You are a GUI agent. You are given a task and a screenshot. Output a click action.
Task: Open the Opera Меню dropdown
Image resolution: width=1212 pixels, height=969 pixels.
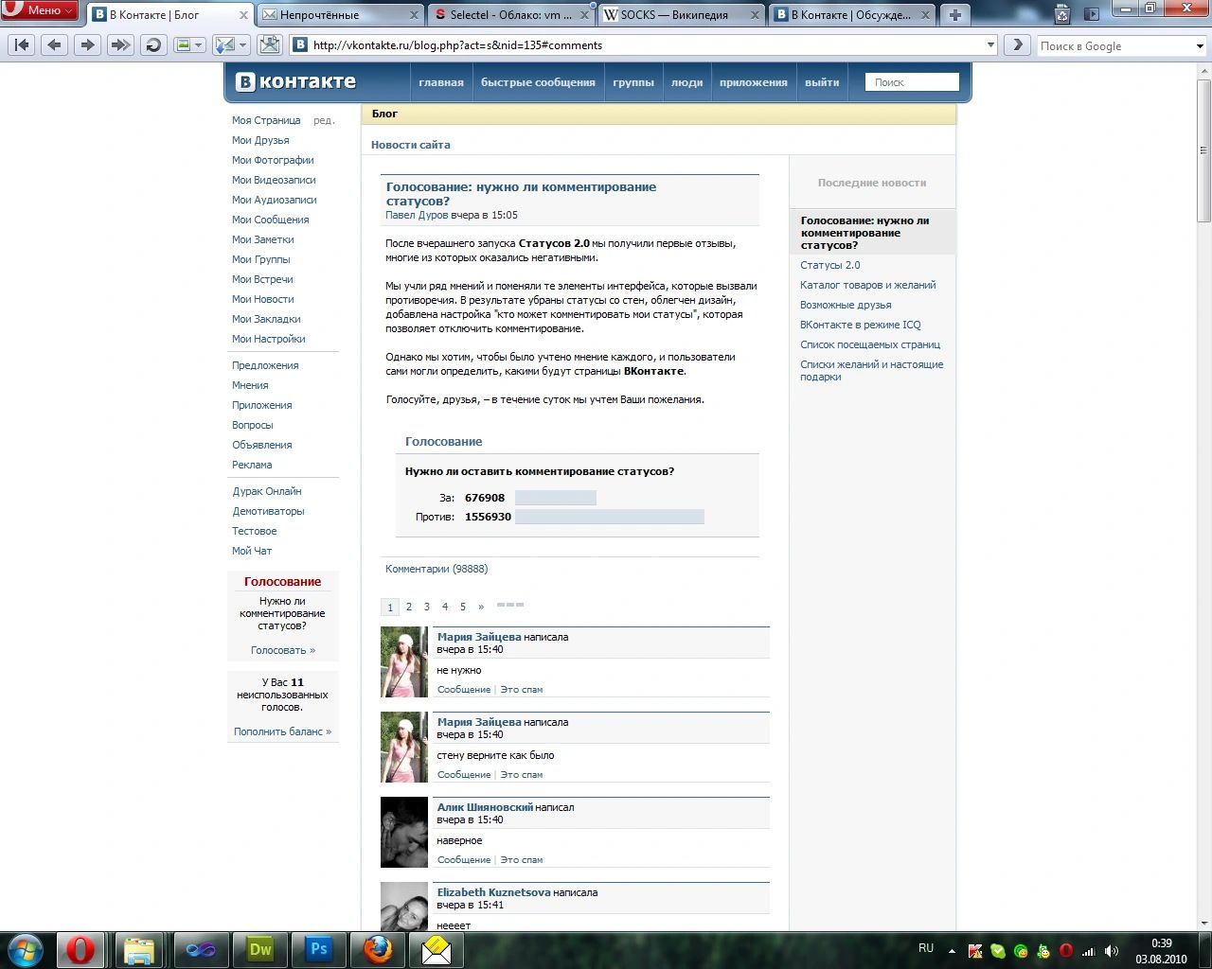(x=42, y=10)
